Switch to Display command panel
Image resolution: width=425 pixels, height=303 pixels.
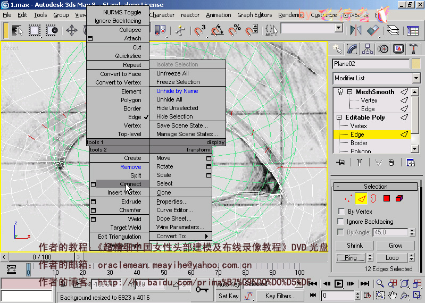[398, 49]
